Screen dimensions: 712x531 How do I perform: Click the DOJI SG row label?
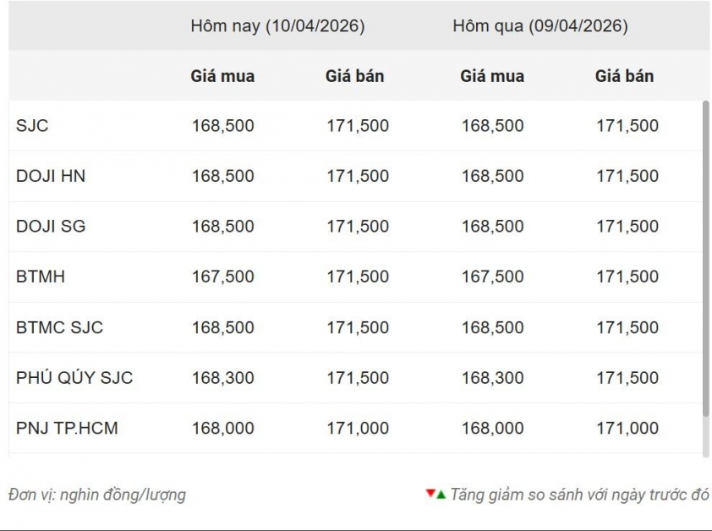51,227
